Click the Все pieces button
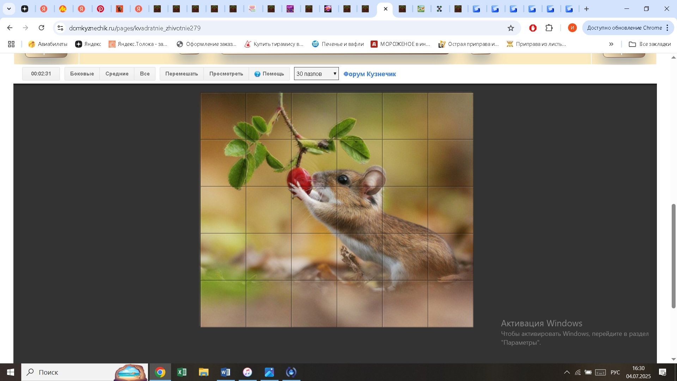 click(145, 74)
